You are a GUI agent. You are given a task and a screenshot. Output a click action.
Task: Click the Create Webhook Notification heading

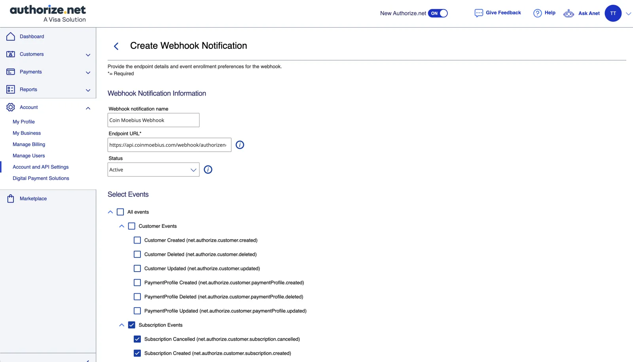tap(189, 46)
